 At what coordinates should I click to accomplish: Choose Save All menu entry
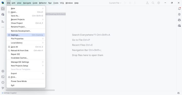tap(26, 47)
